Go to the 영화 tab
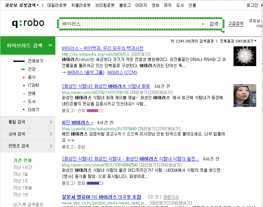 point(155,5)
